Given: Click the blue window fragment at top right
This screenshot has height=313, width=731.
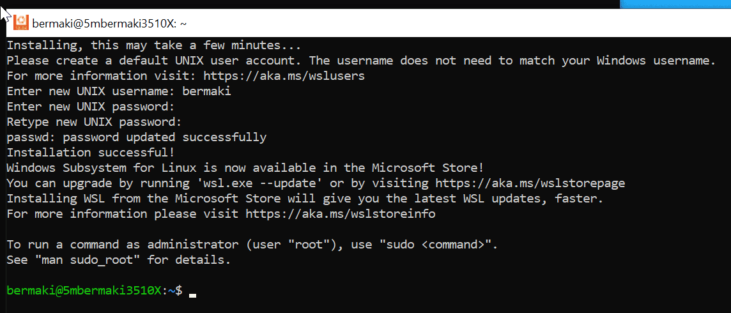Looking at the screenshot, I should [675, 4].
